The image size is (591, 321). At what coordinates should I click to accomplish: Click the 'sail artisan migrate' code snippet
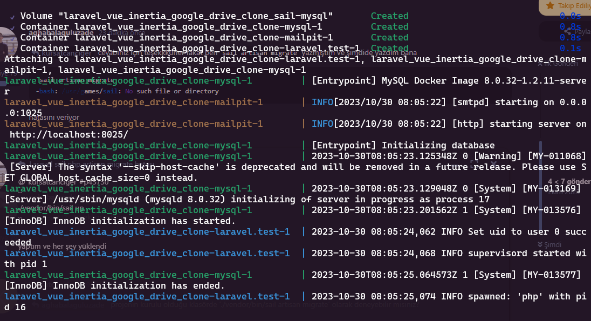pos(77,80)
